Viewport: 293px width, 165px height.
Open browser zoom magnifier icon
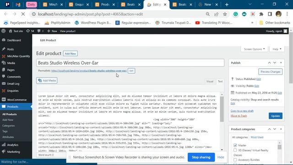click(x=207, y=14)
